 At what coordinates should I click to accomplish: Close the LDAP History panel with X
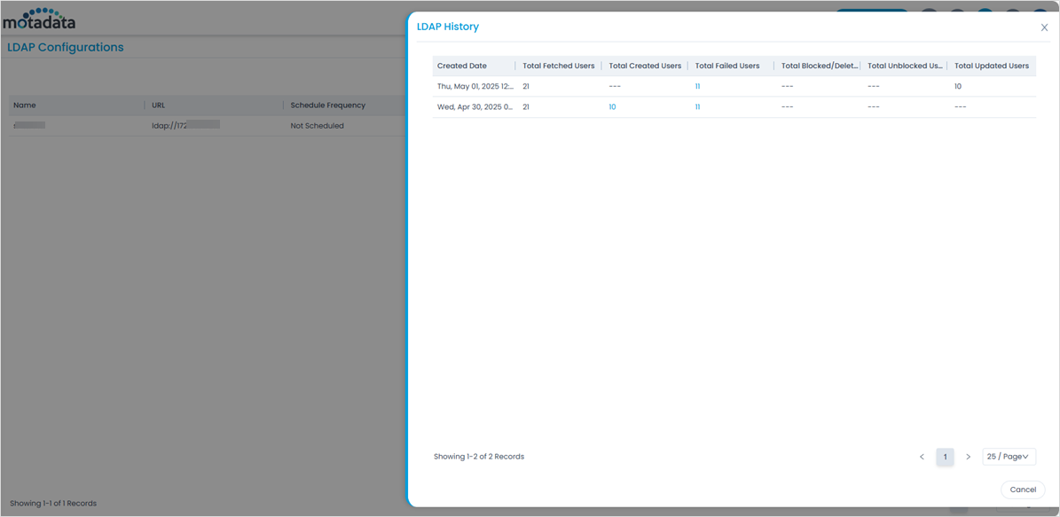[1044, 27]
